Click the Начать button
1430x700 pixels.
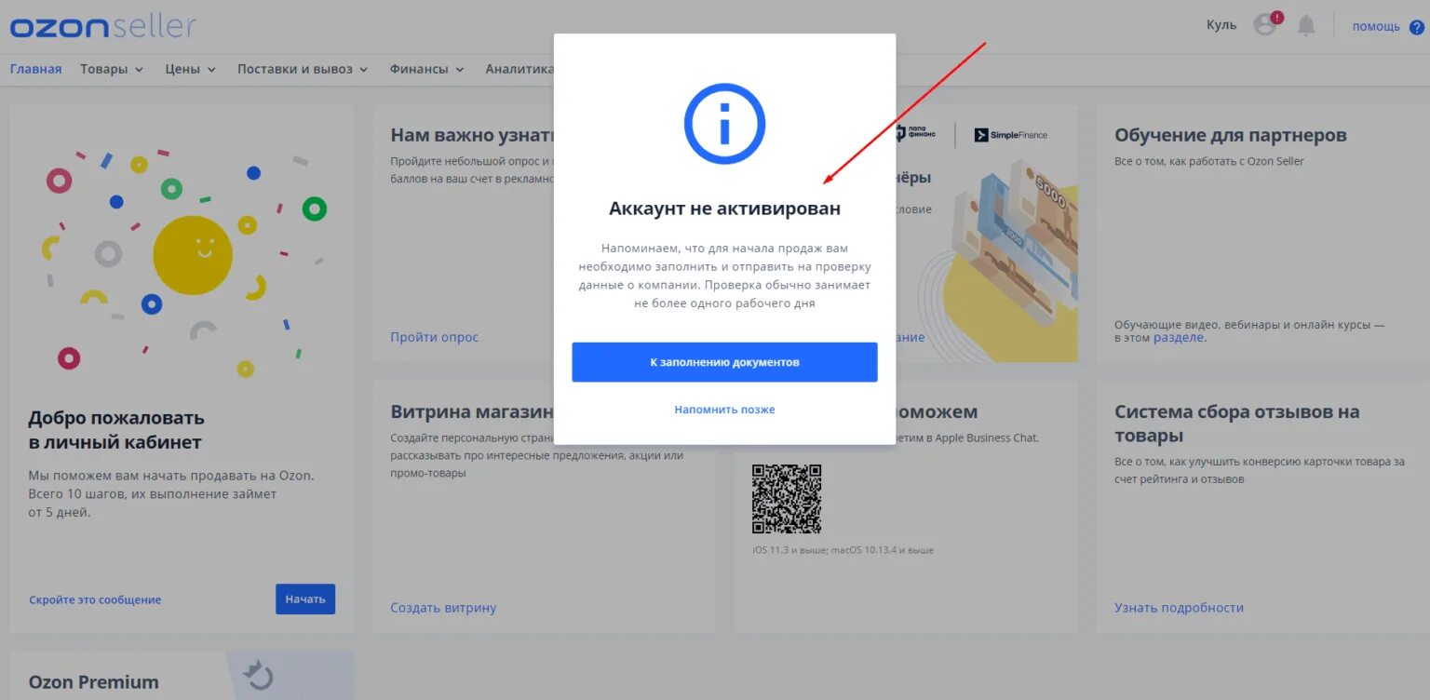click(x=305, y=599)
